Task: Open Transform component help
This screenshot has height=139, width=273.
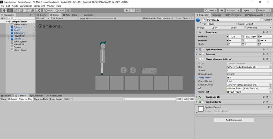Action: (x=264, y=32)
